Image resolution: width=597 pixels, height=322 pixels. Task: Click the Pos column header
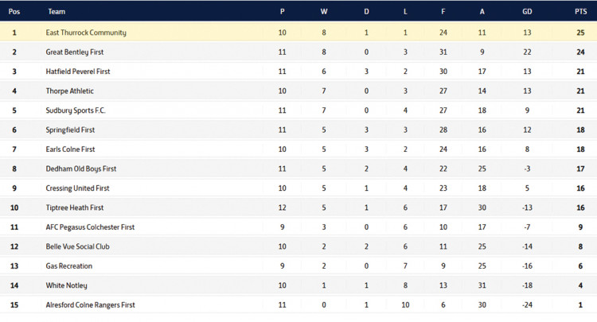click(x=14, y=11)
